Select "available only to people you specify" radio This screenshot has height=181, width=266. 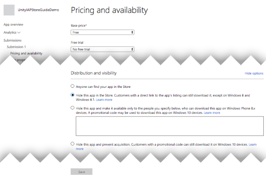tap(73, 107)
